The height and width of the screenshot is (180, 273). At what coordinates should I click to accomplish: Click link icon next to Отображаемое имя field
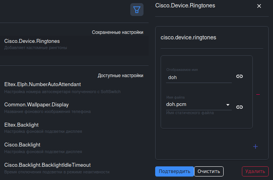point(240,76)
